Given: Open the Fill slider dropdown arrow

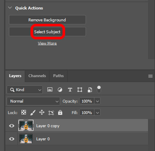Looking at the screenshot, I should pyautogui.click(x=97, y=113).
